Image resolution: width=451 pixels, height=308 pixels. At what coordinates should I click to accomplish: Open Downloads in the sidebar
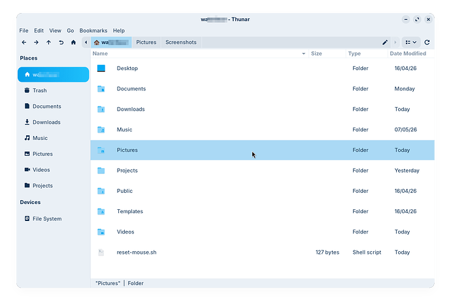[x=53, y=122]
